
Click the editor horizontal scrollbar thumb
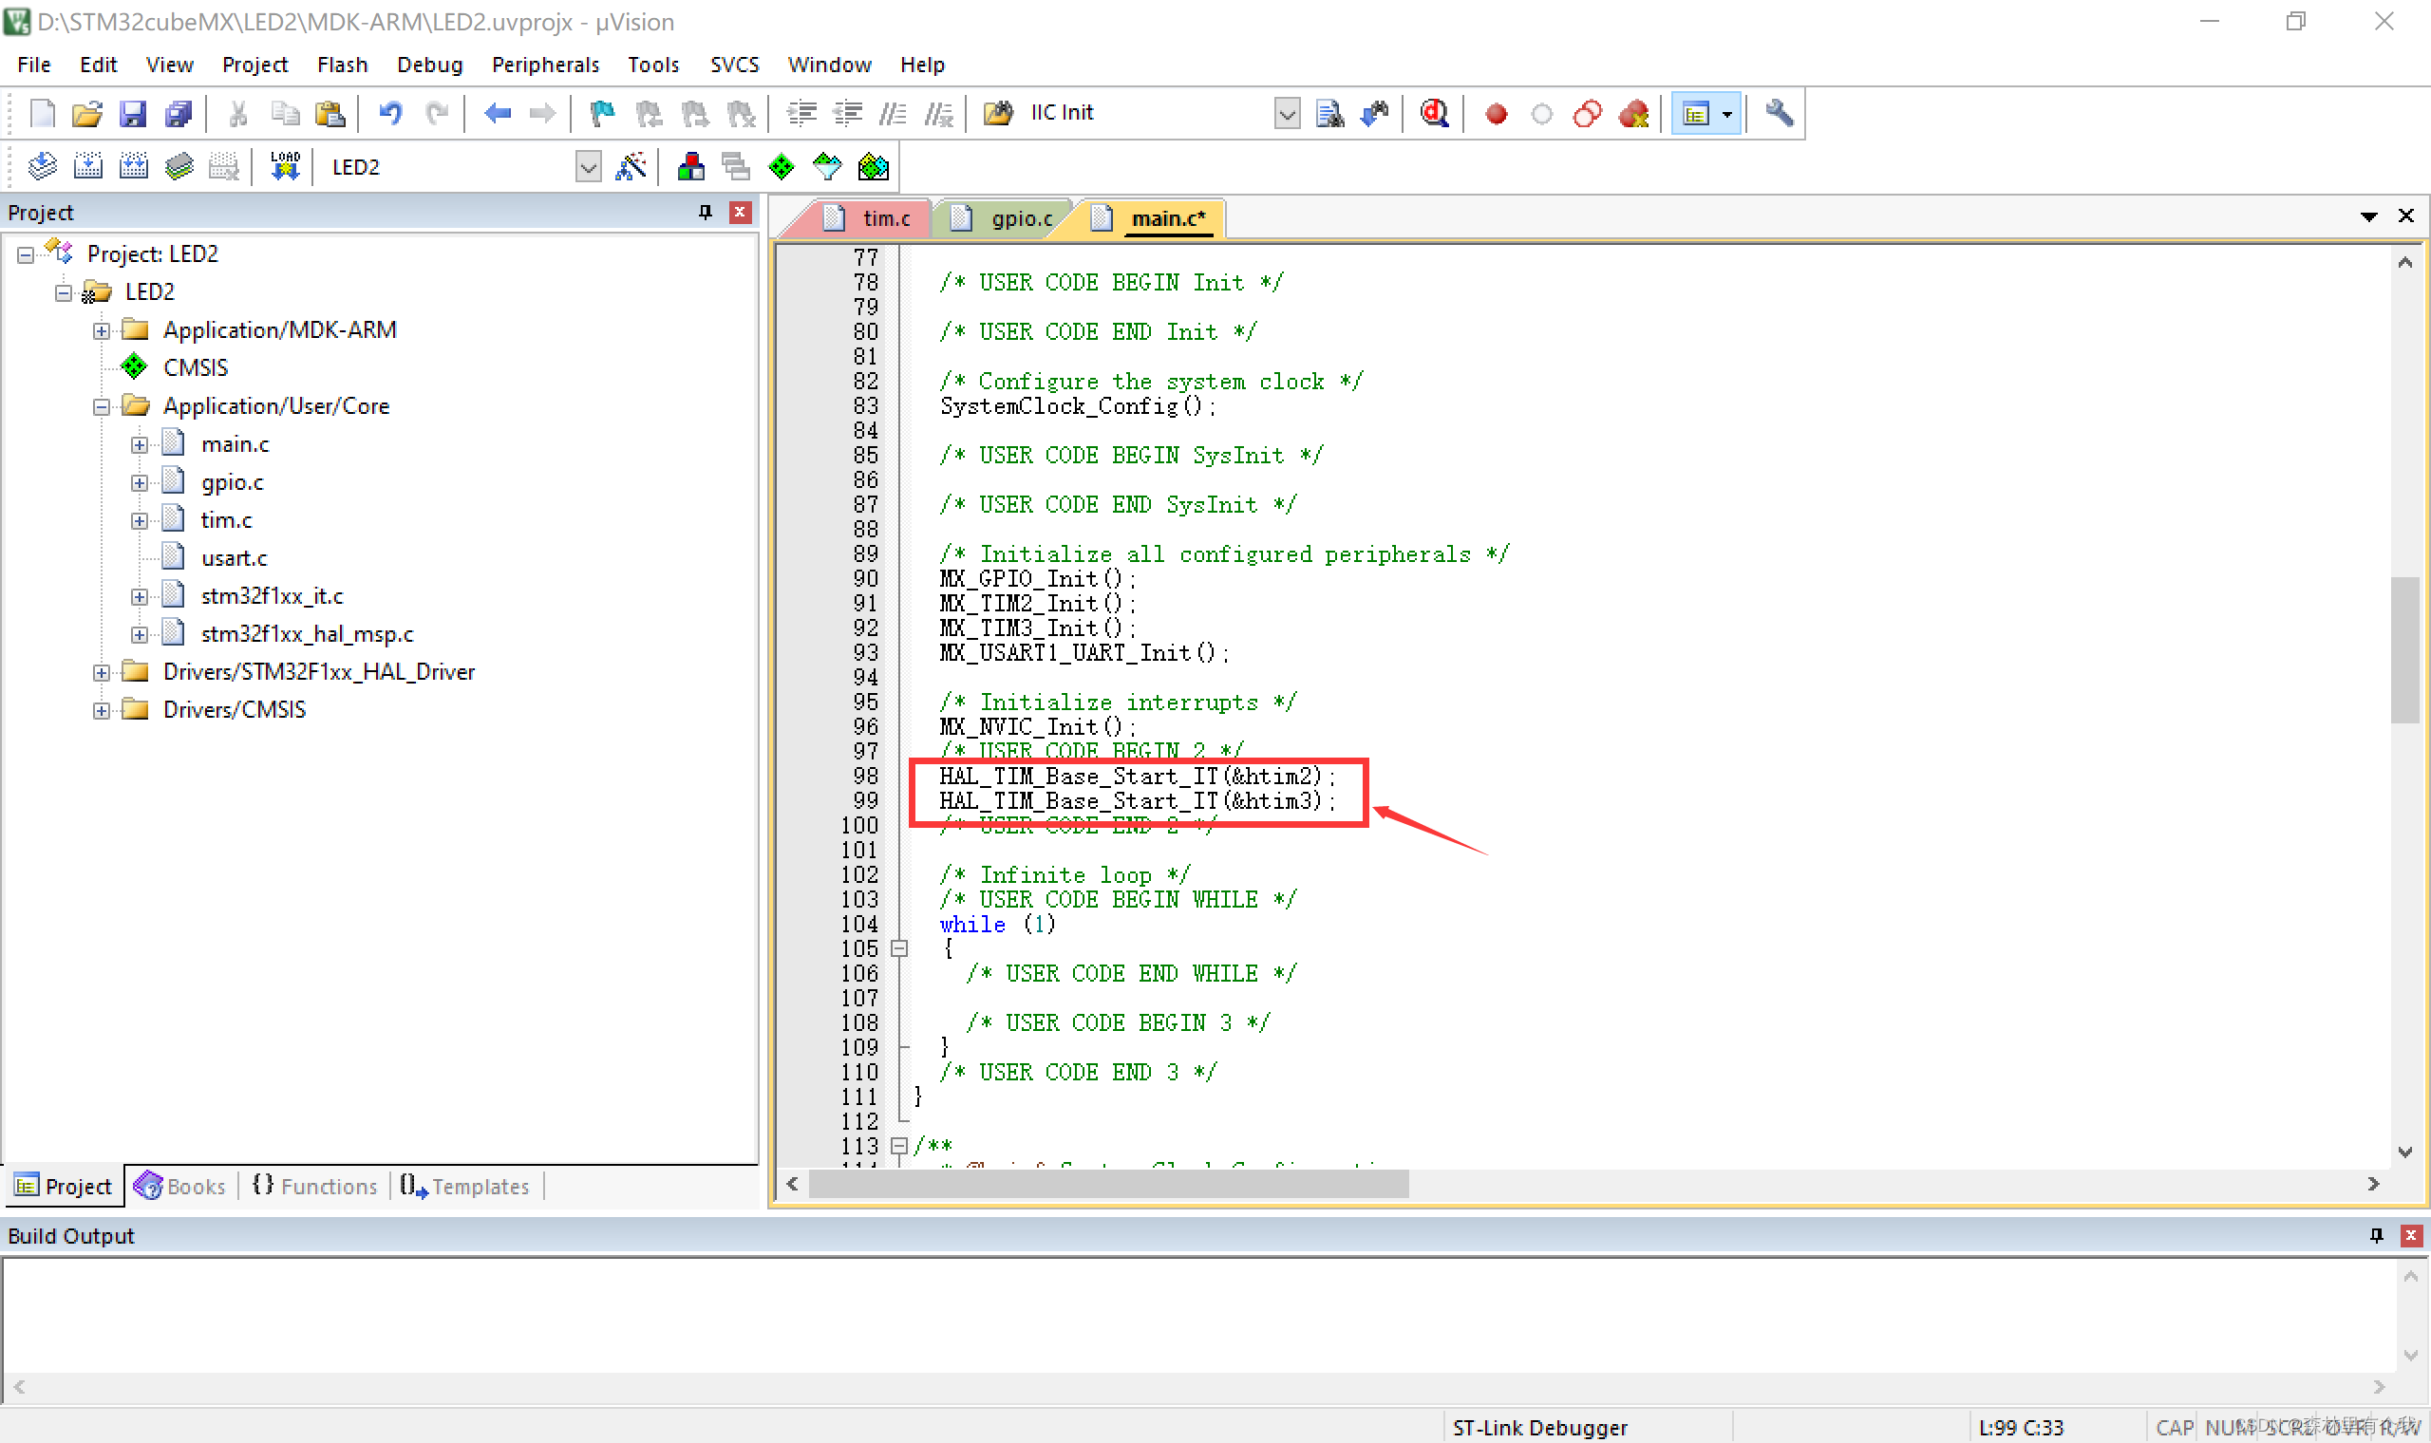(x=1107, y=1184)
